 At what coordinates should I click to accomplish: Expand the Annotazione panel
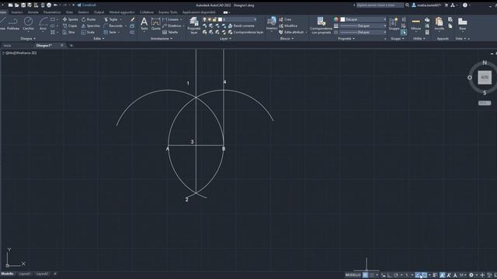(x=162, y=39)
